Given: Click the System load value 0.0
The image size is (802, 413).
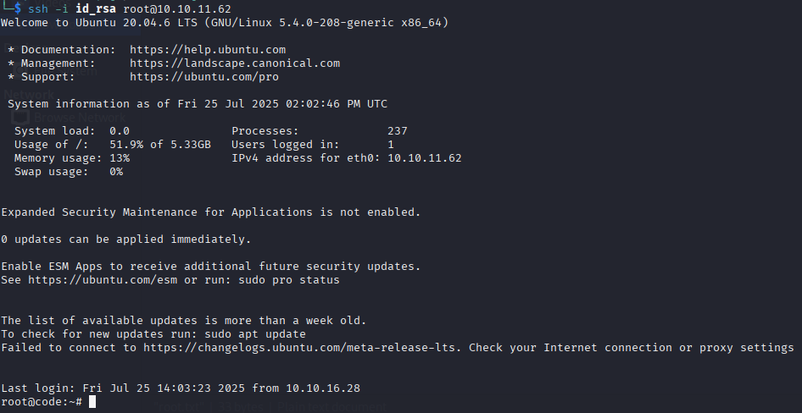Looking at the screenshot, I should 120,131.
